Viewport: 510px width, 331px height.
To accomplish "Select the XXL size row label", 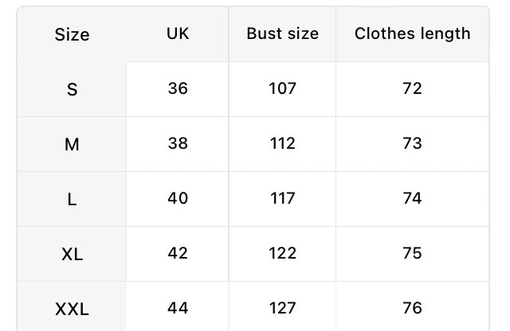I will (x=72, y=309).
